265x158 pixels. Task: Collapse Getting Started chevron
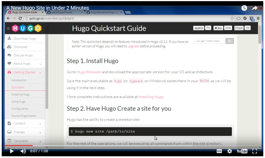40,73
